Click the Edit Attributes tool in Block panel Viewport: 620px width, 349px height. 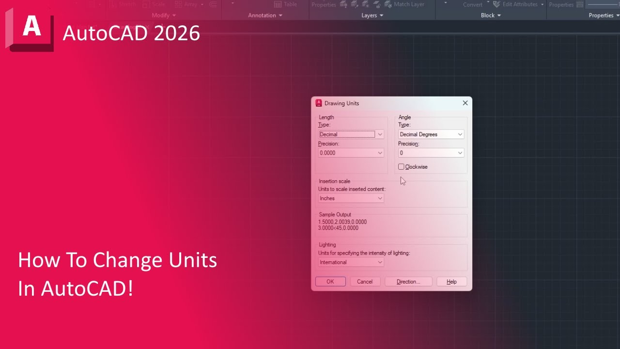click(x=515, y=4)
